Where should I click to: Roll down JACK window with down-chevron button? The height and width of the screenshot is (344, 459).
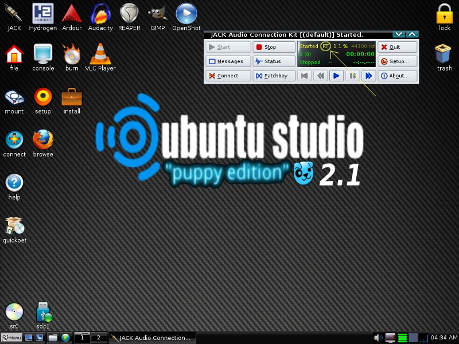click(x=398, y=34)
